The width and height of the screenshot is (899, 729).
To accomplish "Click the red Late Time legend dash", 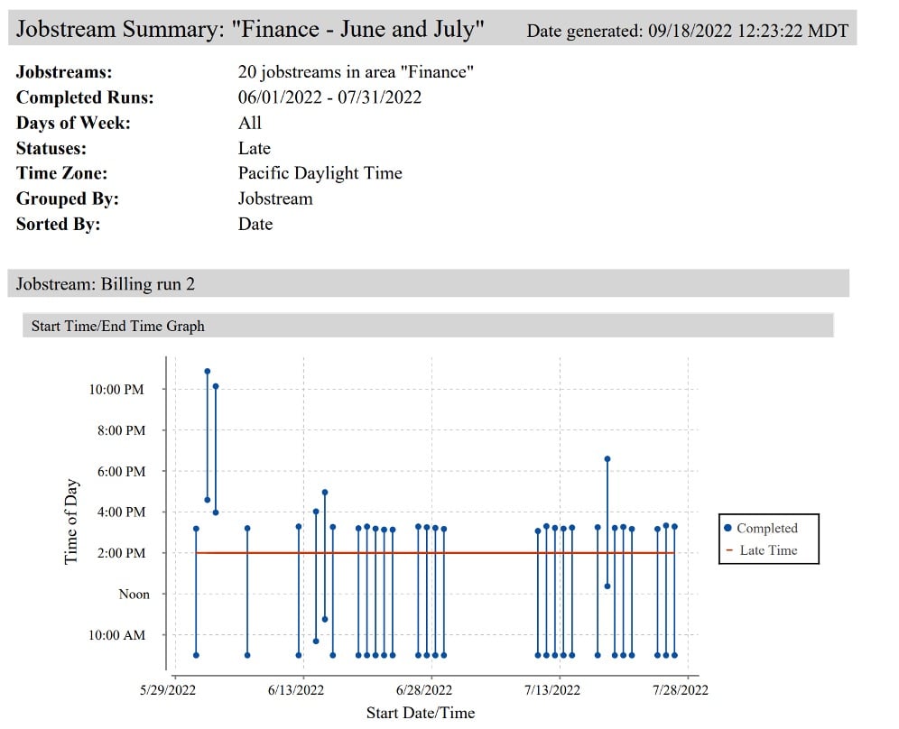I will tap(728, 550).
